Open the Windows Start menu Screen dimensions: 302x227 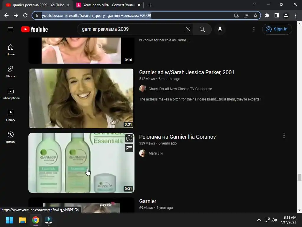point(9,220)
